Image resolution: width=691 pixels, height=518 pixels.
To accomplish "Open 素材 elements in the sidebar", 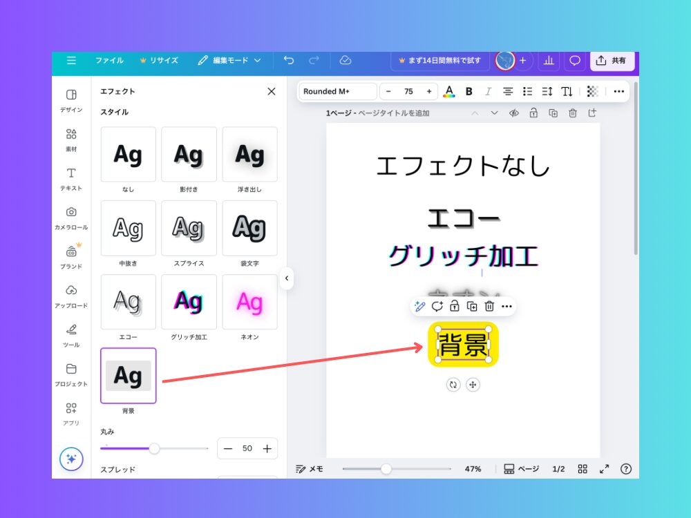I will click(71, 140).
